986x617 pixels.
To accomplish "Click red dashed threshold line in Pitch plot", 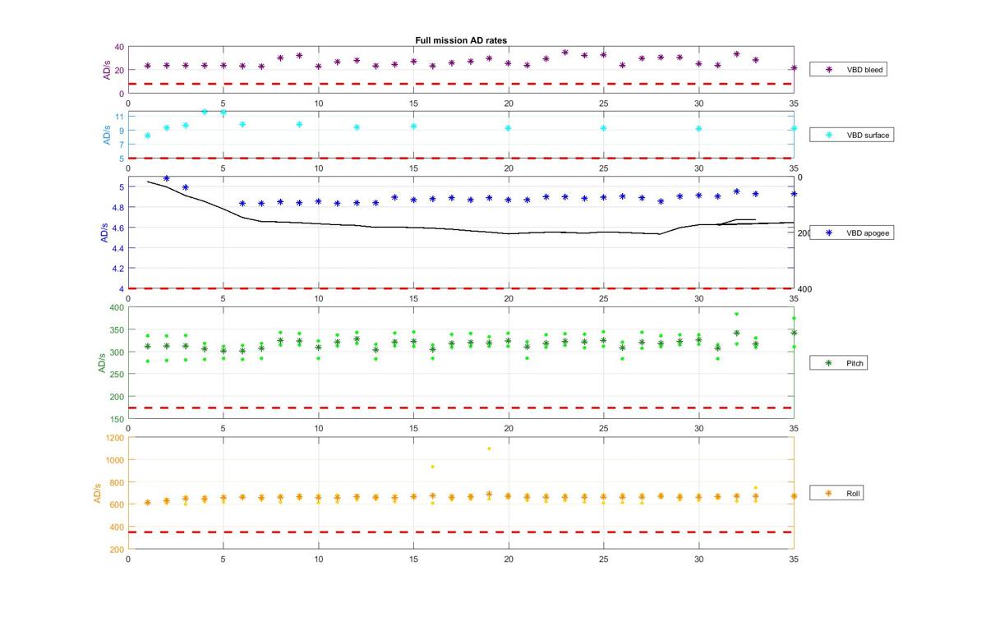I will (461, 407).
